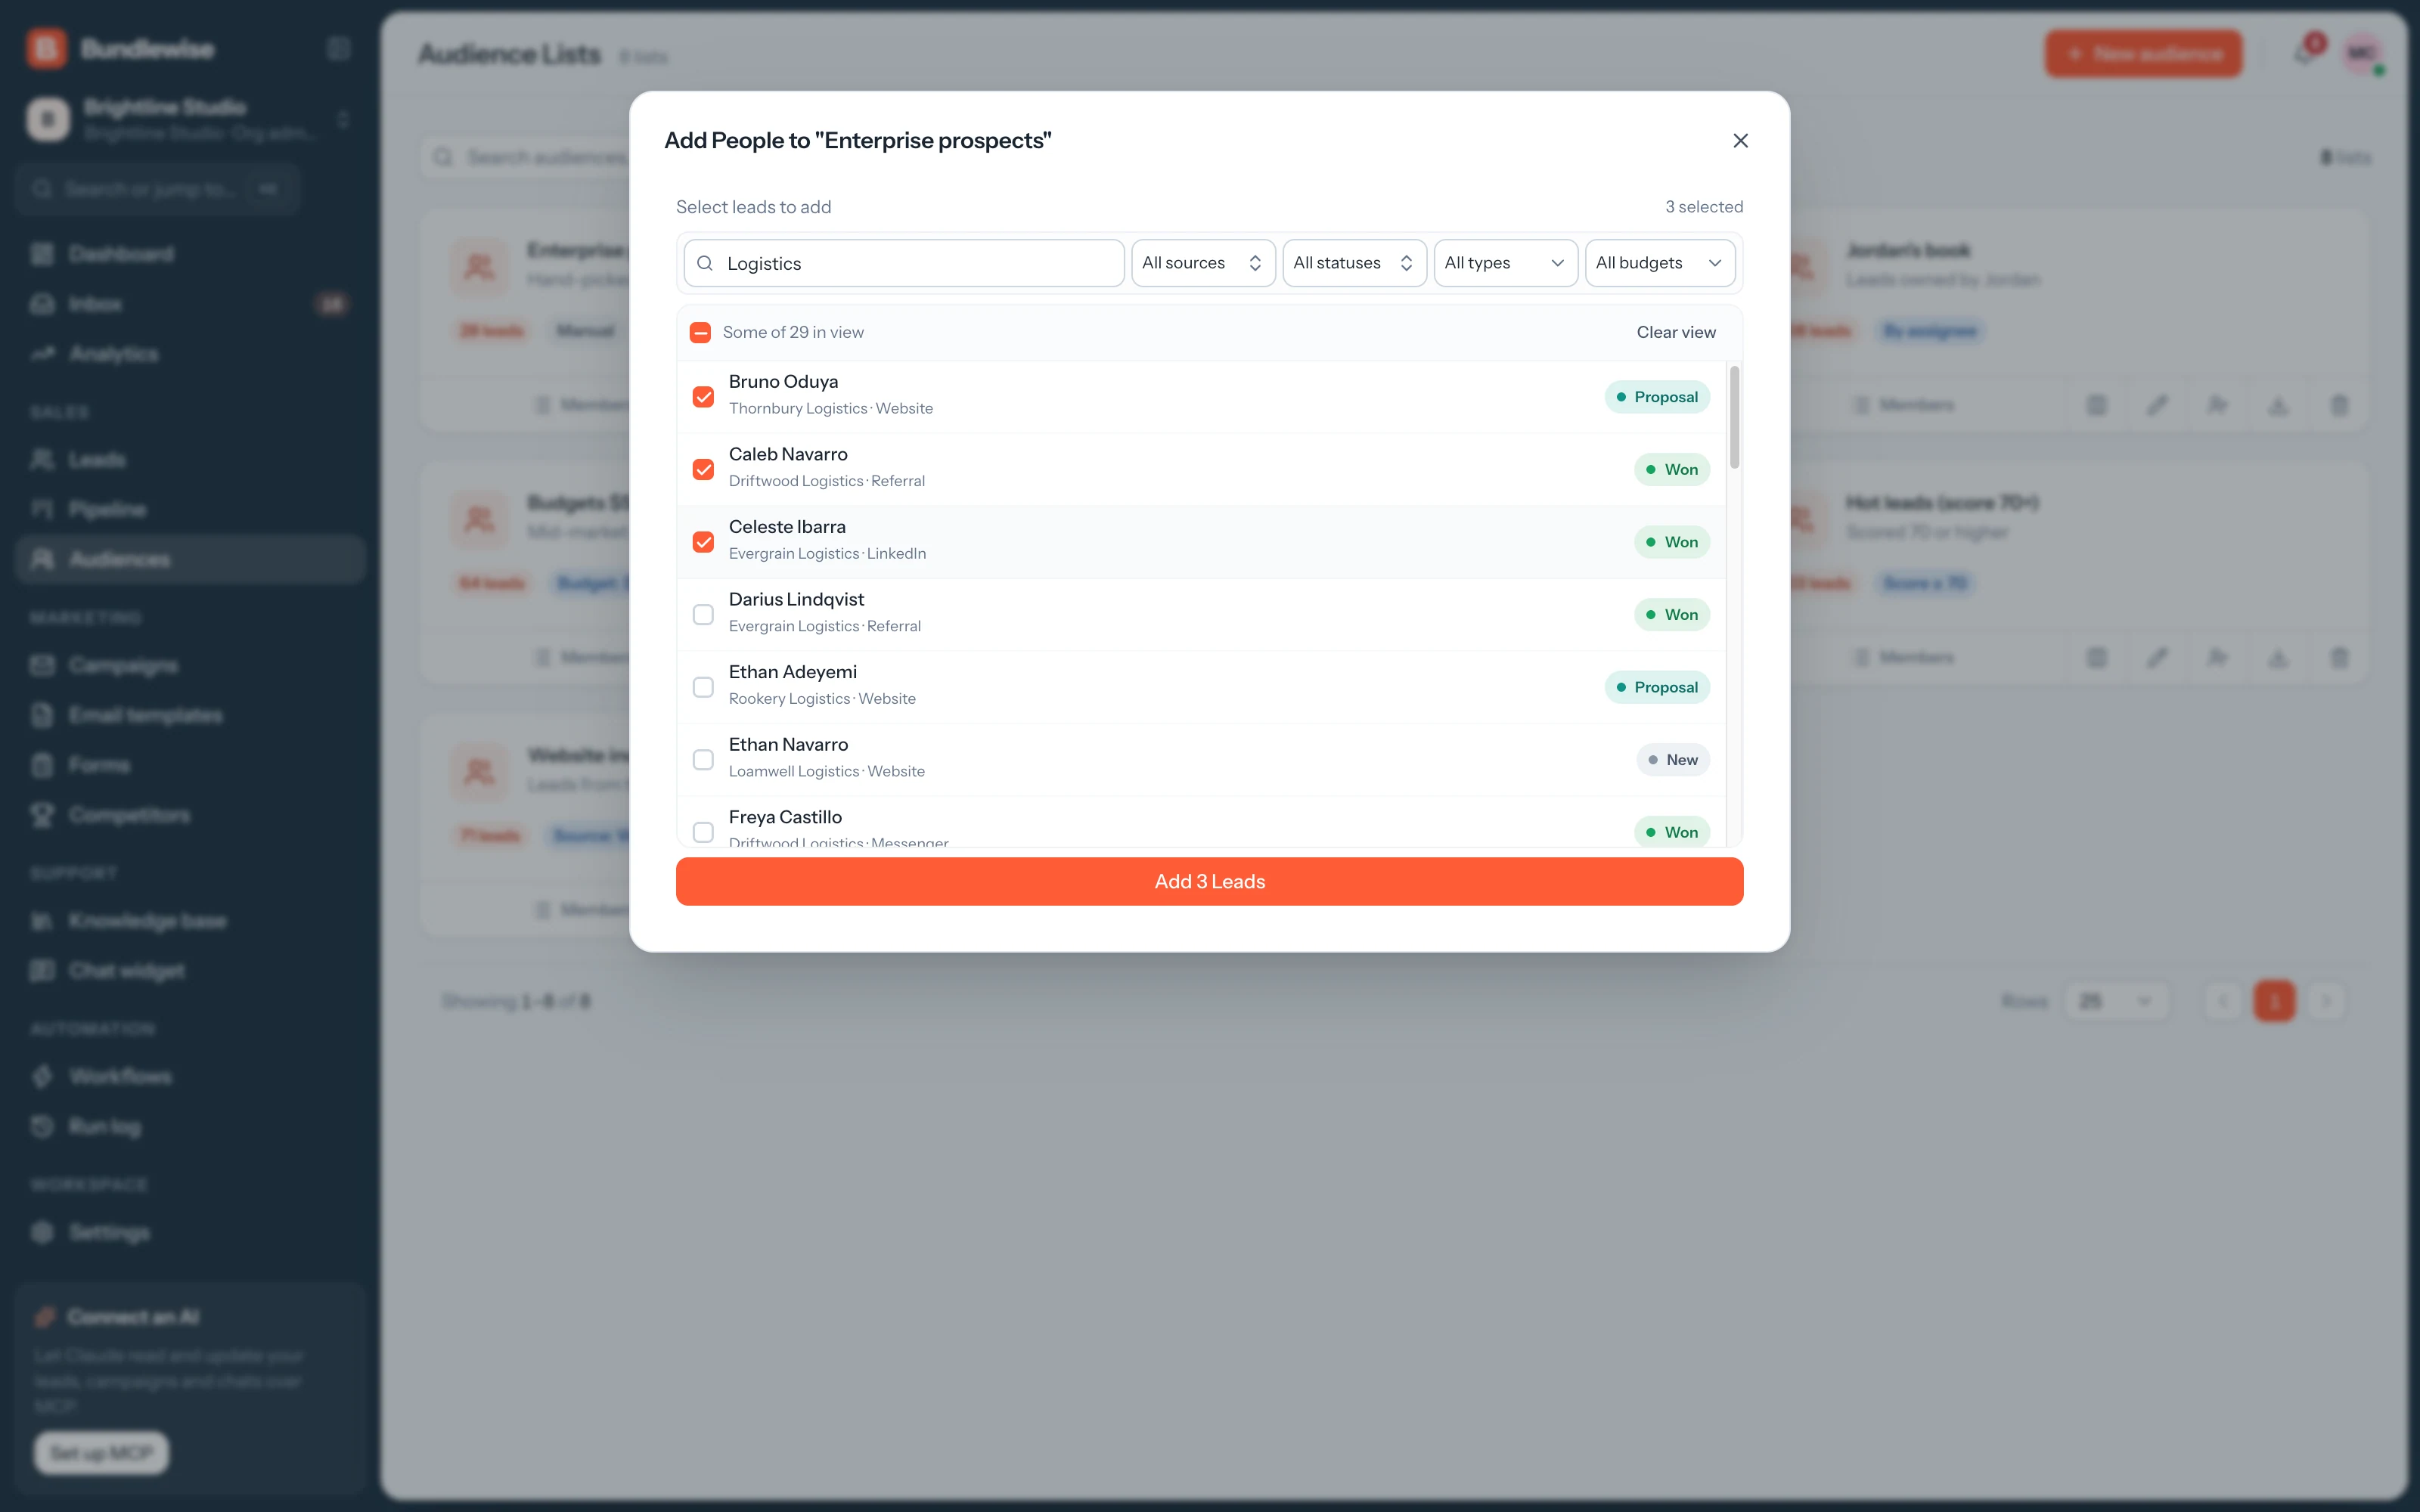Focus the Logistics search input
Viewport: 2420px width, 1512px height.
tap(904, 263)
